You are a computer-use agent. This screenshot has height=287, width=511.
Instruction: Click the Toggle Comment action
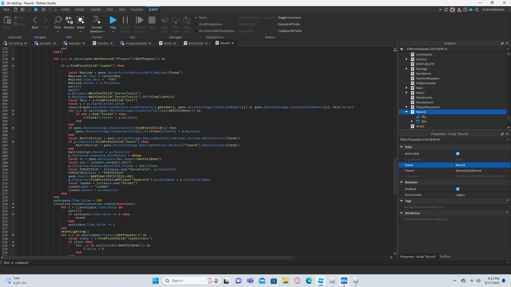pos(290,18)
